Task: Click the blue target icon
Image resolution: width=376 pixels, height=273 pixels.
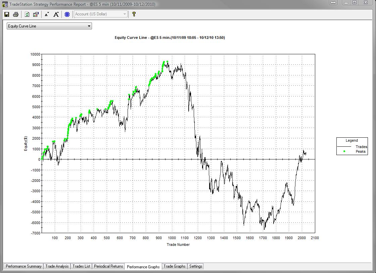Action: (x=67, y=14)
